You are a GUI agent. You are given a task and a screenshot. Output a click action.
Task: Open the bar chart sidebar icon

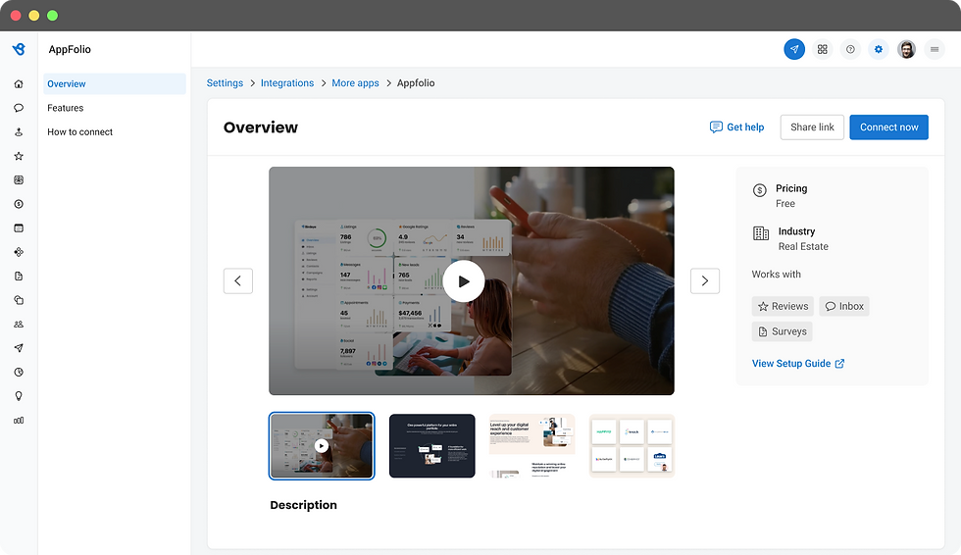click(x=19, y=421)
